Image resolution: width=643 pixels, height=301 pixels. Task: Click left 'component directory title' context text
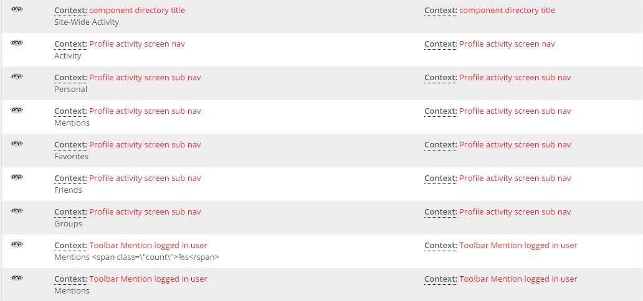pos(137,11)
